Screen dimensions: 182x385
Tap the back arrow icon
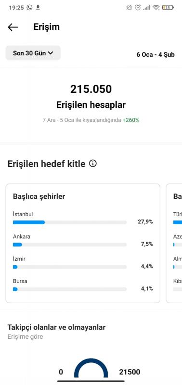coord(13,27)
